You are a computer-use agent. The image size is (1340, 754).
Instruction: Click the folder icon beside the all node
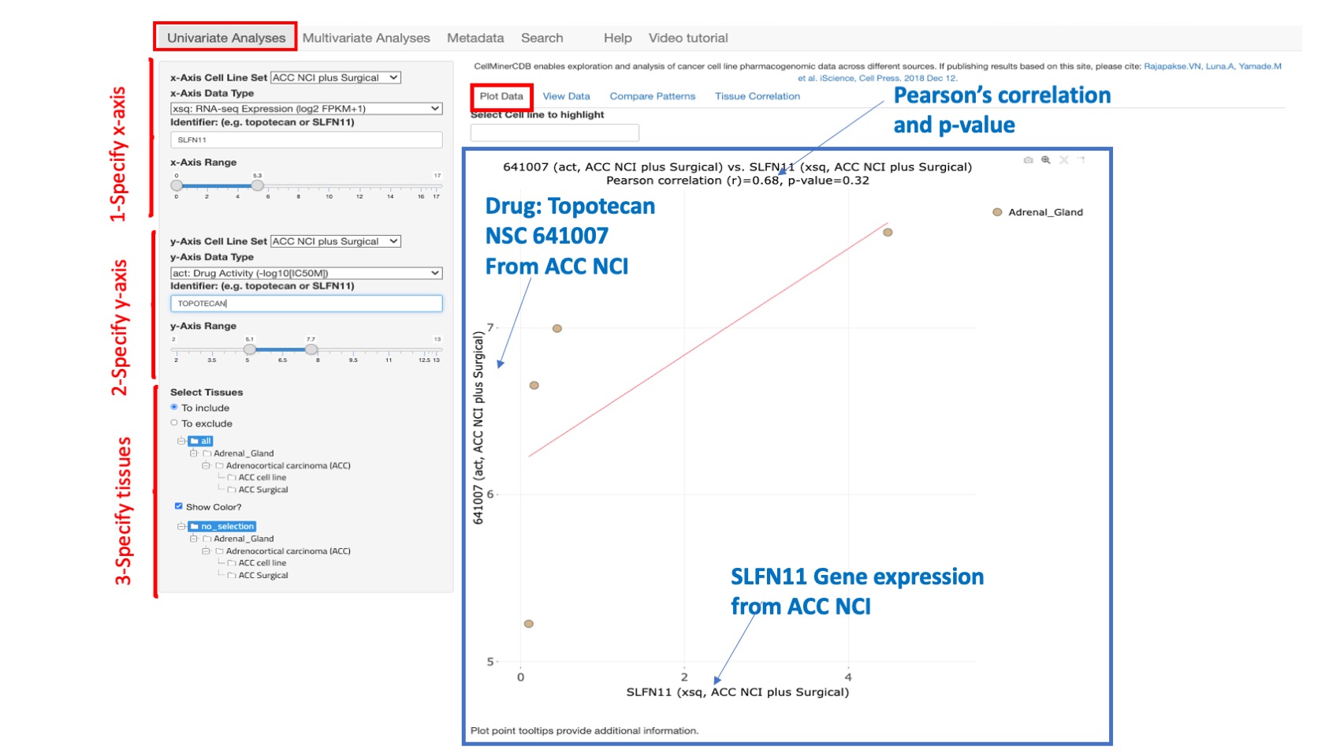click(x=195, y=441)
